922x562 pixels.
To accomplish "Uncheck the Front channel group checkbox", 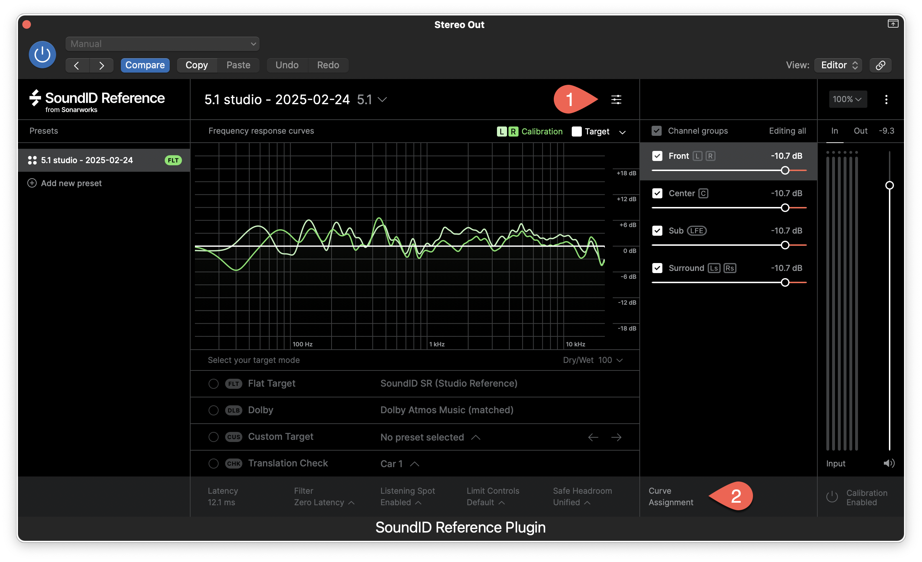I will [x=657, y=156].
